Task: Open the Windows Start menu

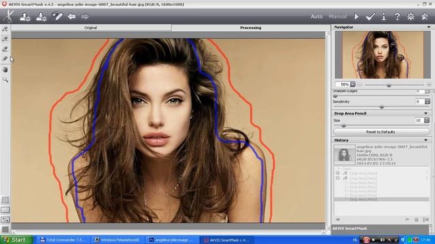Action: (16, 240)
